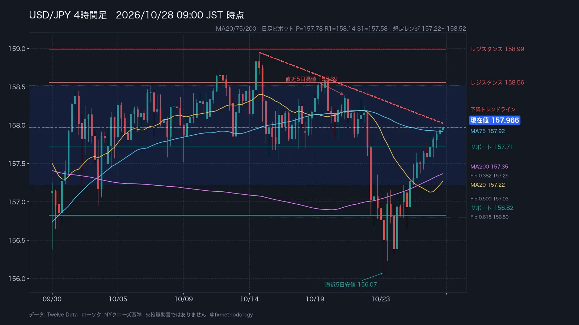Select the Fib 0.500 157.03 label
The height and width of the screenshot is (325, 579).
(489, 199)
